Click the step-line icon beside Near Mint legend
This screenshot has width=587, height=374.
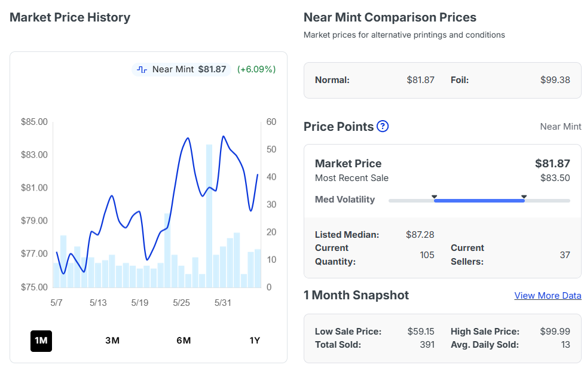click(x=142, y=69)
